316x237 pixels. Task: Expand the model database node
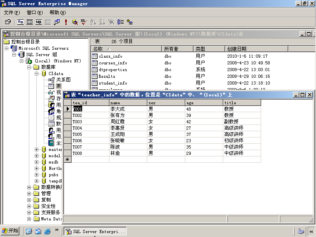[36, 156]
